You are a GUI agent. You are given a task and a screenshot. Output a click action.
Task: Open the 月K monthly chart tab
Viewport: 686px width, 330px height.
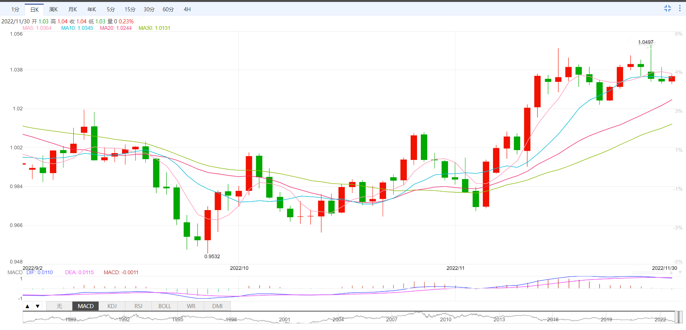[73, 9]
